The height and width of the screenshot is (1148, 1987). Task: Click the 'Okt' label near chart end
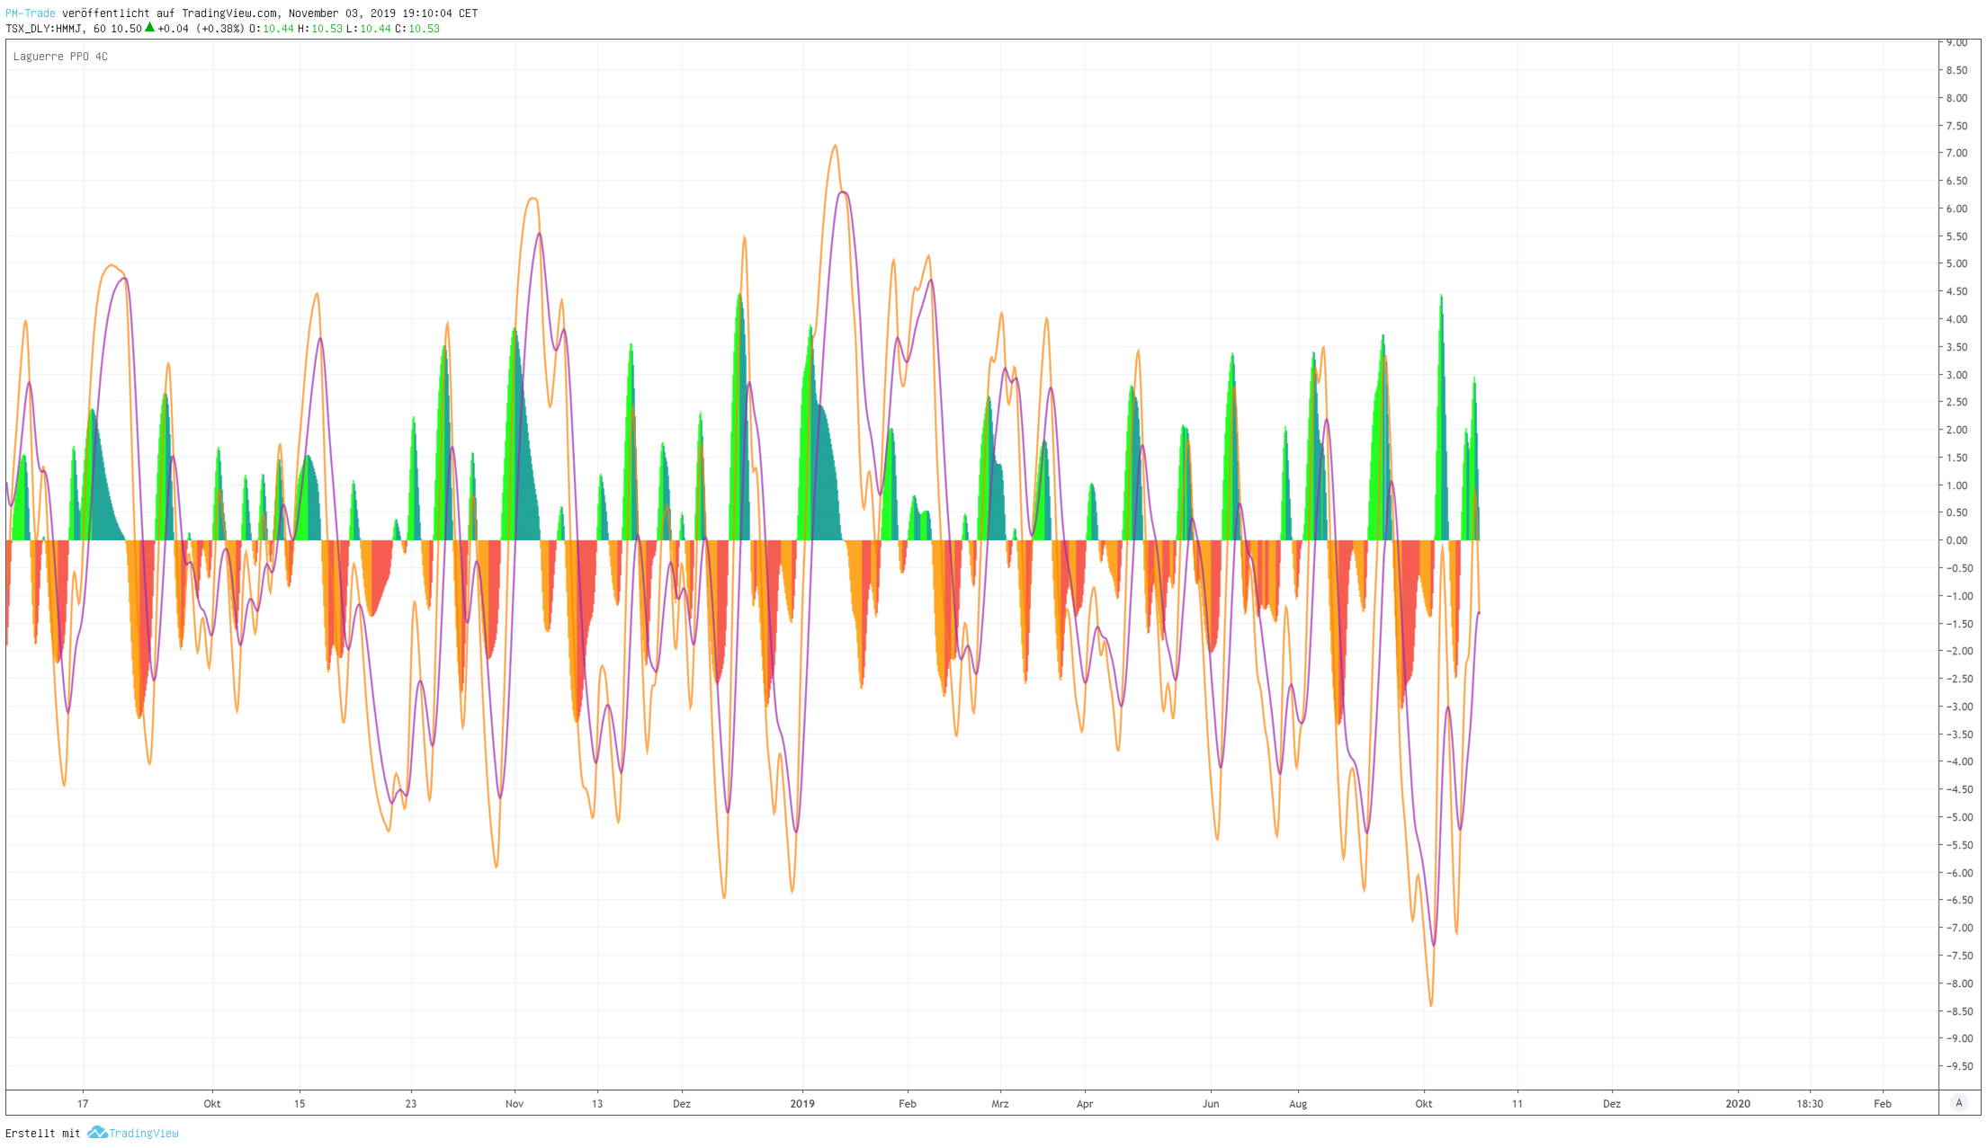1424,1104
